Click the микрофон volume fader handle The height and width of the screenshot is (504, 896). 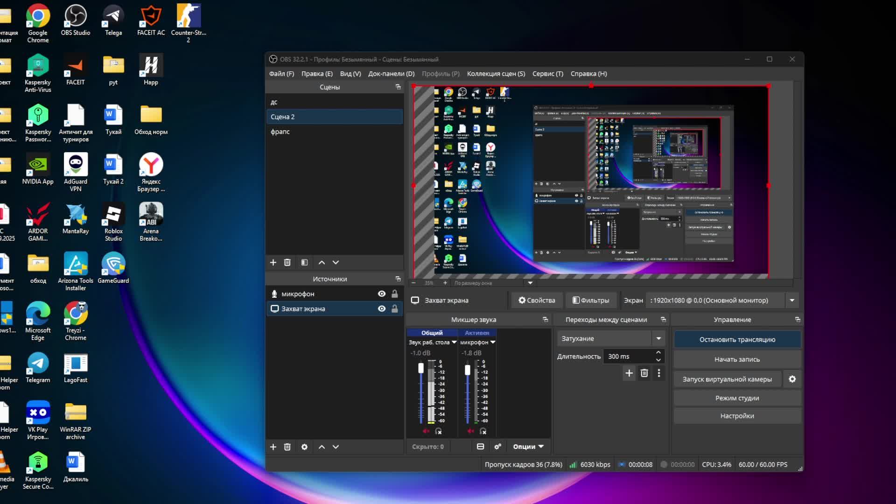coord(468,370)
